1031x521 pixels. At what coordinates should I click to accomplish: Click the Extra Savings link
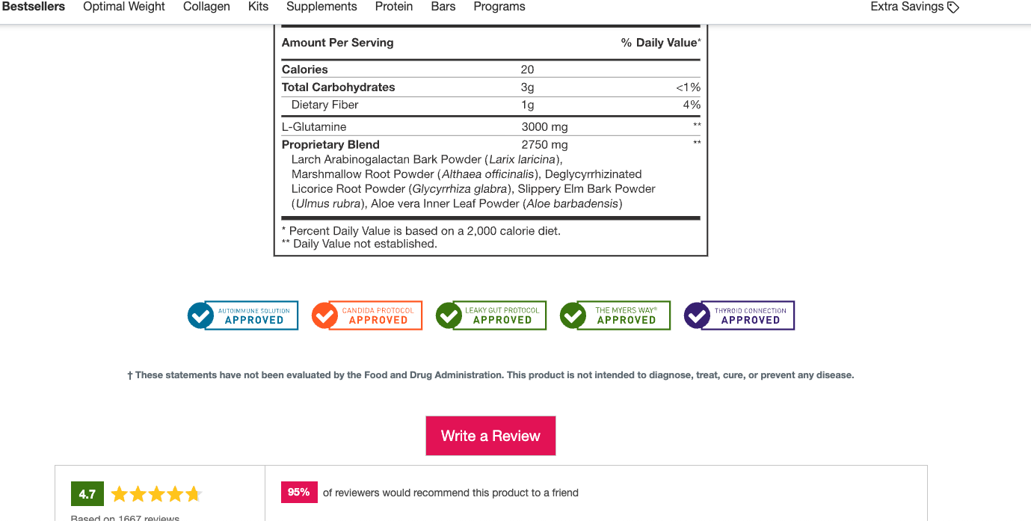[907, 7]
